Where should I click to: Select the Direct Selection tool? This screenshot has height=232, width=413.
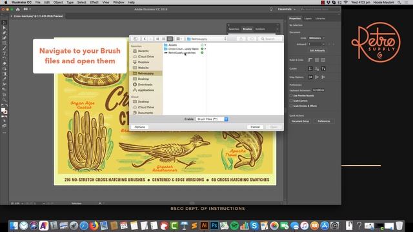click(x=5, y=28)
